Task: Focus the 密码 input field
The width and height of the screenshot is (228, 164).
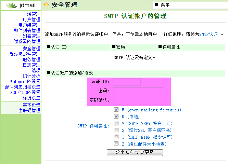Action: click(138, 91)
